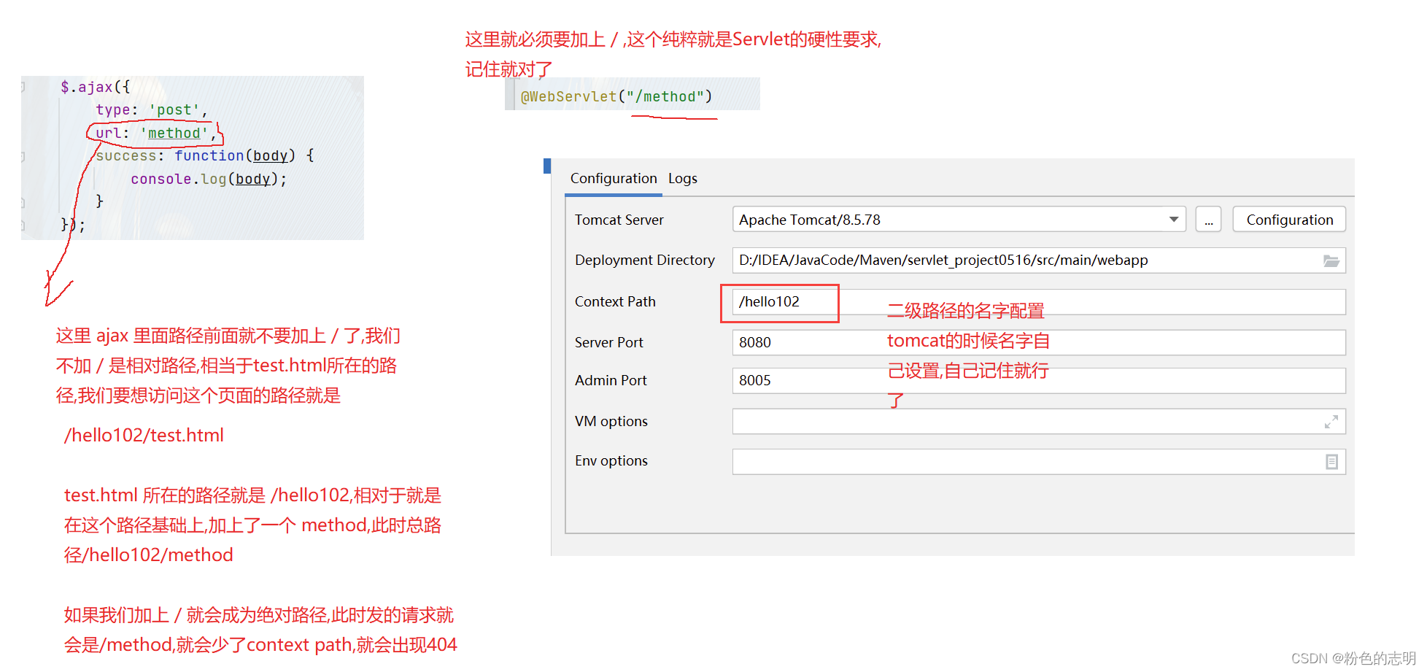Click the @WebServlet("/method") annotation line

(616, 96)
